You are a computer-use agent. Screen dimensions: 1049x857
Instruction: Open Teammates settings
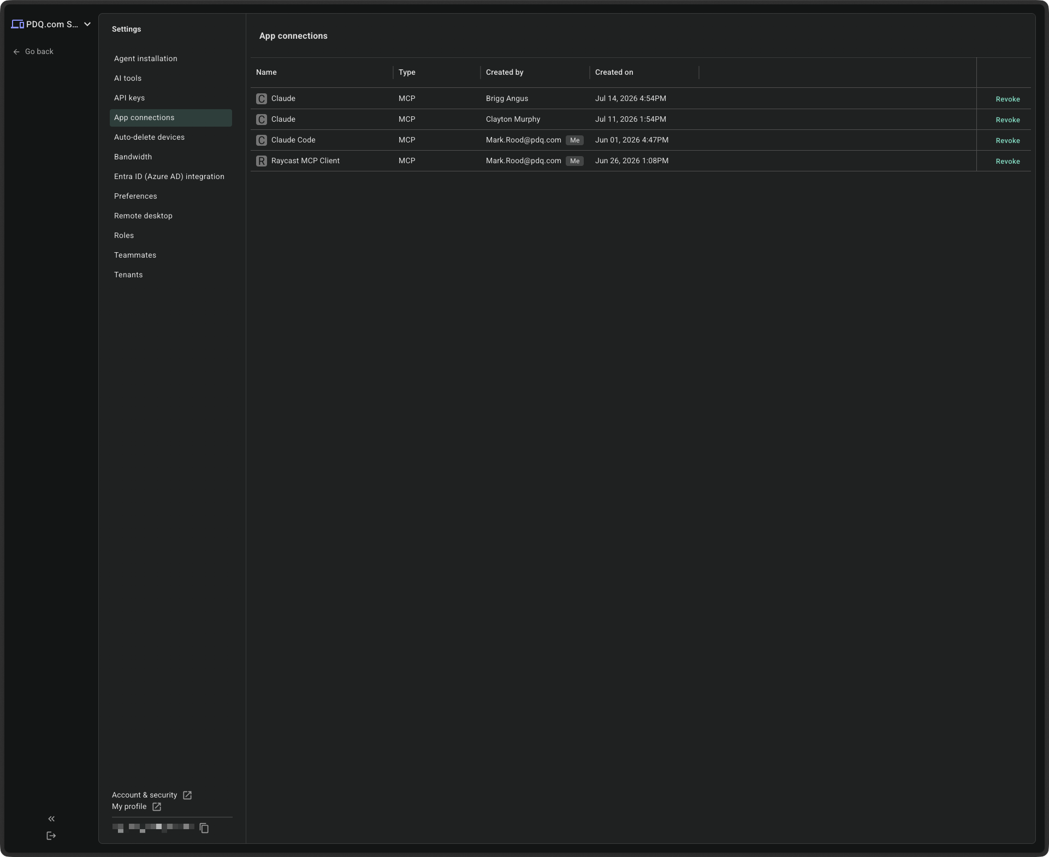(x=171, y=255)
